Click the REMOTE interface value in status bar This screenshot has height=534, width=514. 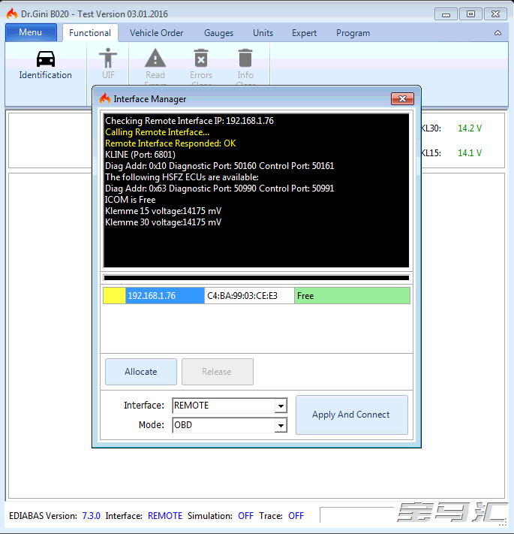pyautogui.click(x=165, y=516)
